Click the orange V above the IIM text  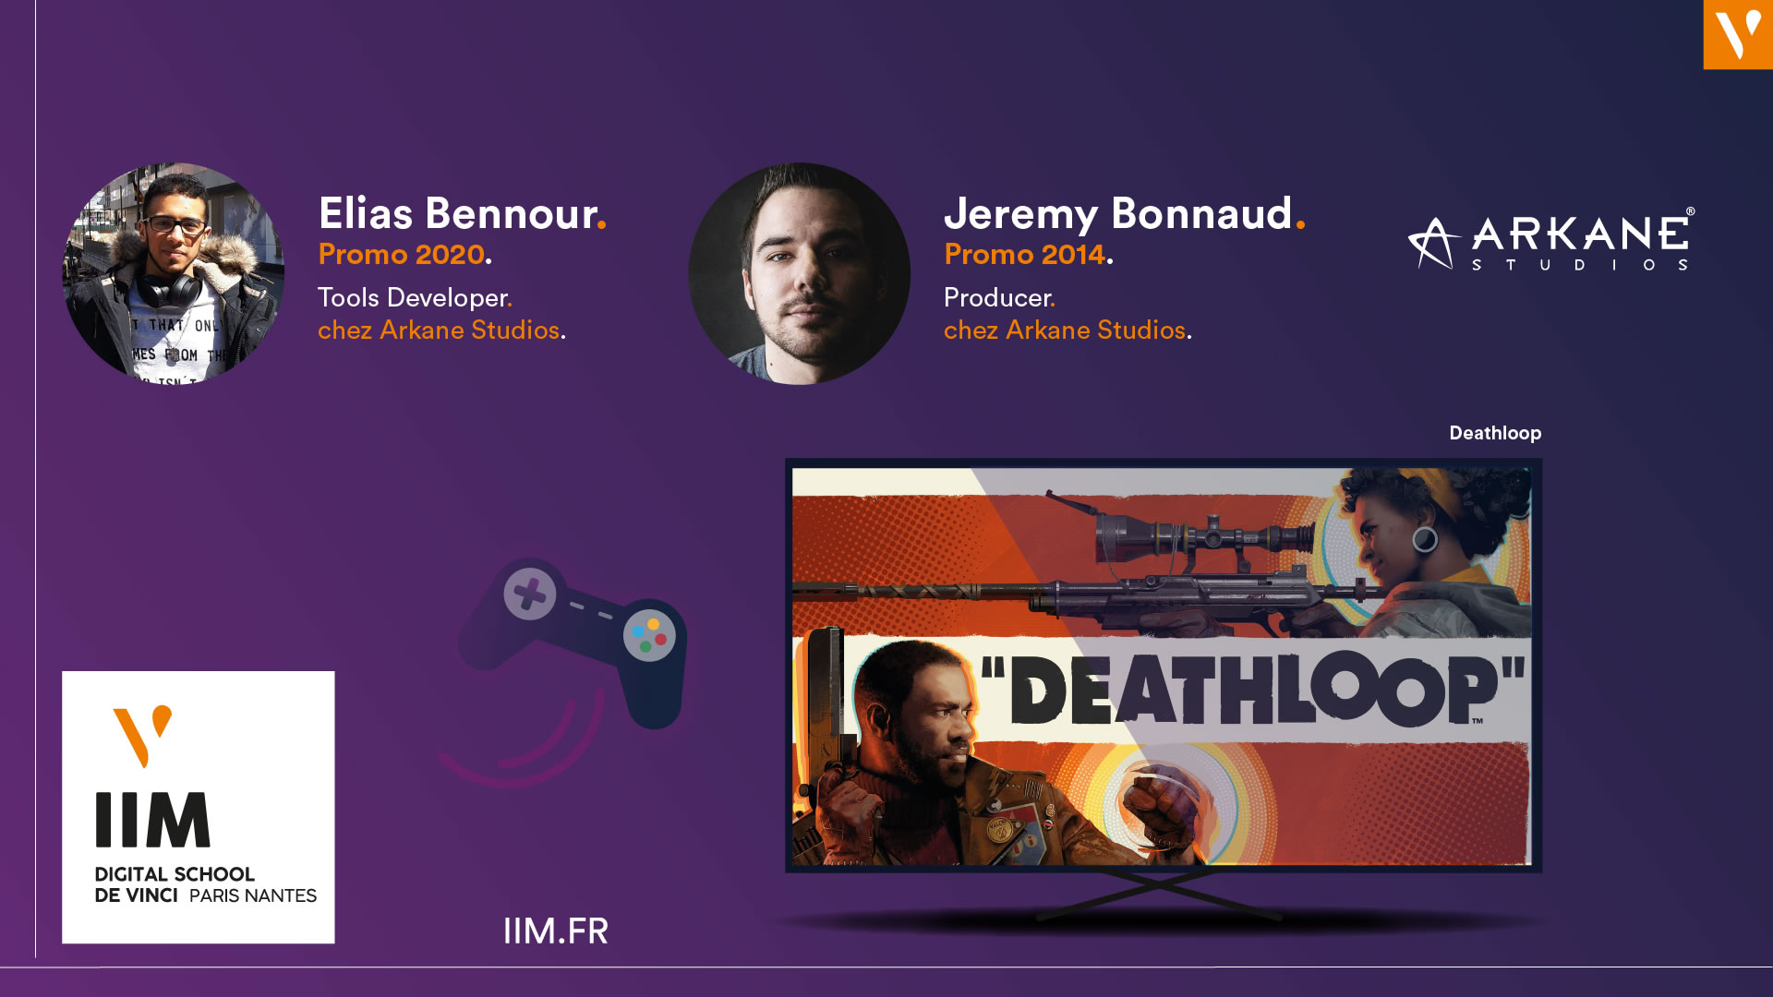click(143, 735)
